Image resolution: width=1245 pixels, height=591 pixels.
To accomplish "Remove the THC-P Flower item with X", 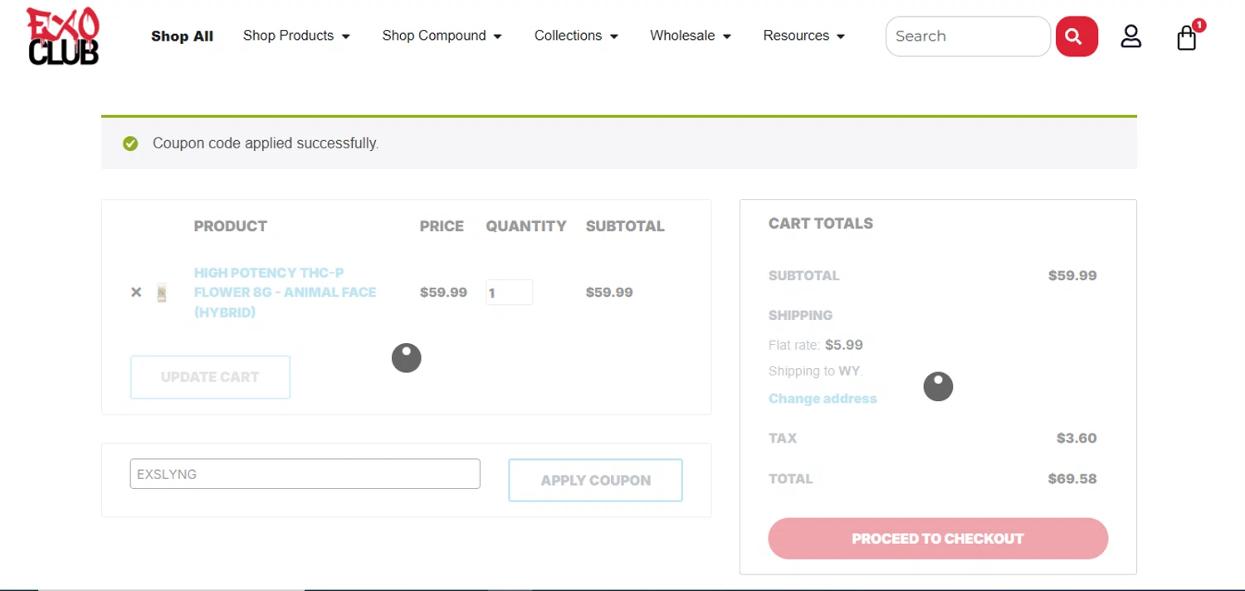I will [136, 293].
